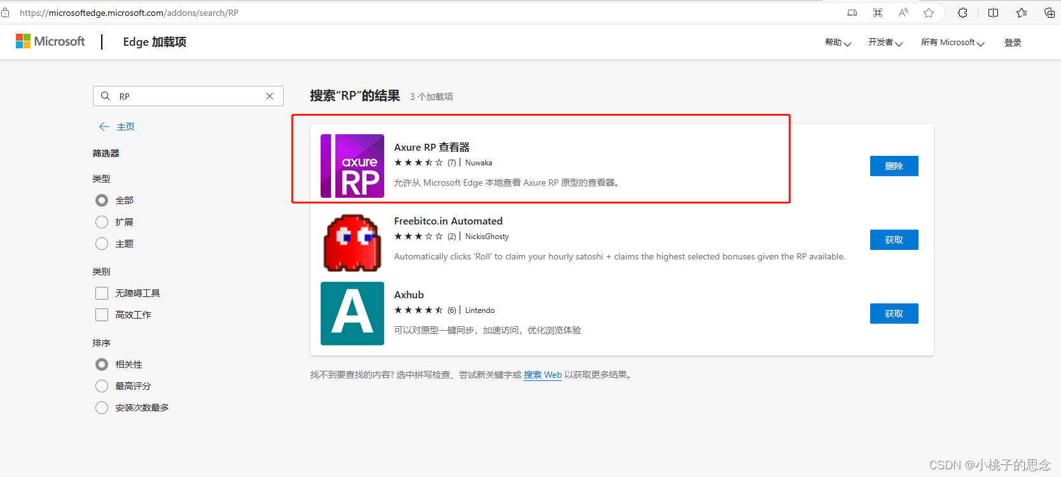Screen dimensions: 1061x477
Task: Check the 无障碍工具 category
Action: tap(102, 293)
